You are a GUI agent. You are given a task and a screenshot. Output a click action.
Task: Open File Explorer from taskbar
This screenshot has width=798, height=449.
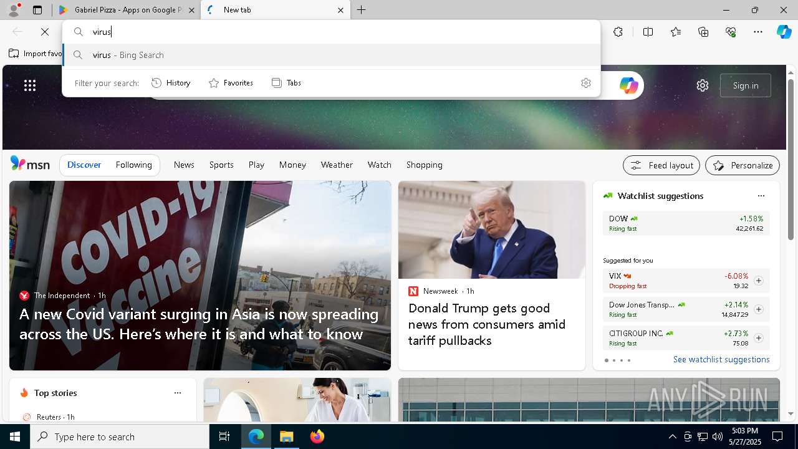[287, 437]
